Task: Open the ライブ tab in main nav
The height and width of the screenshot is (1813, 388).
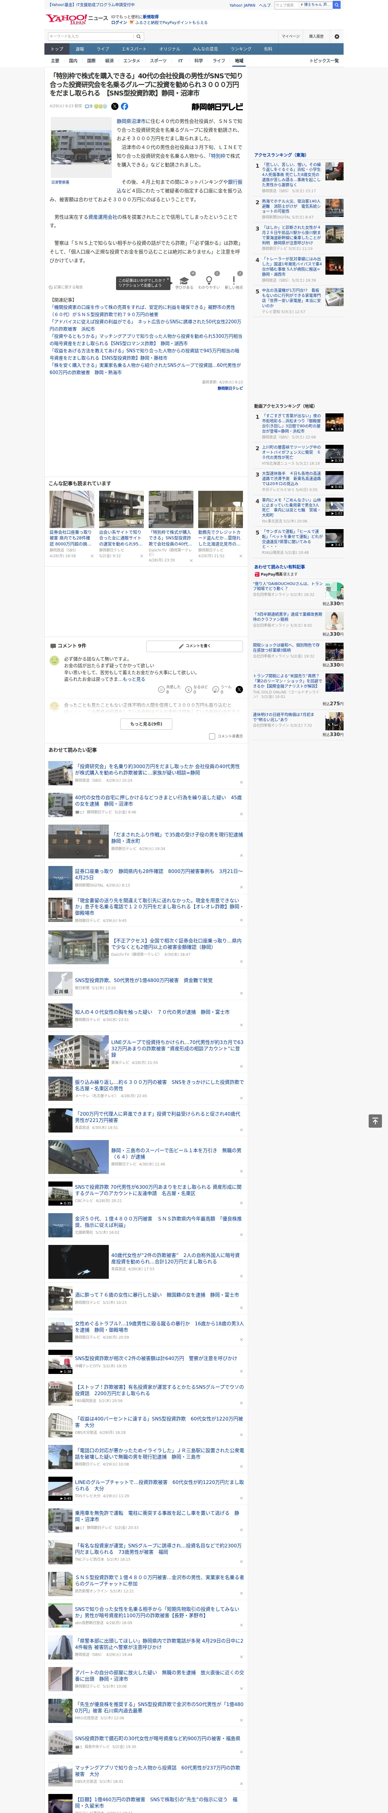Action: [103, 49]
